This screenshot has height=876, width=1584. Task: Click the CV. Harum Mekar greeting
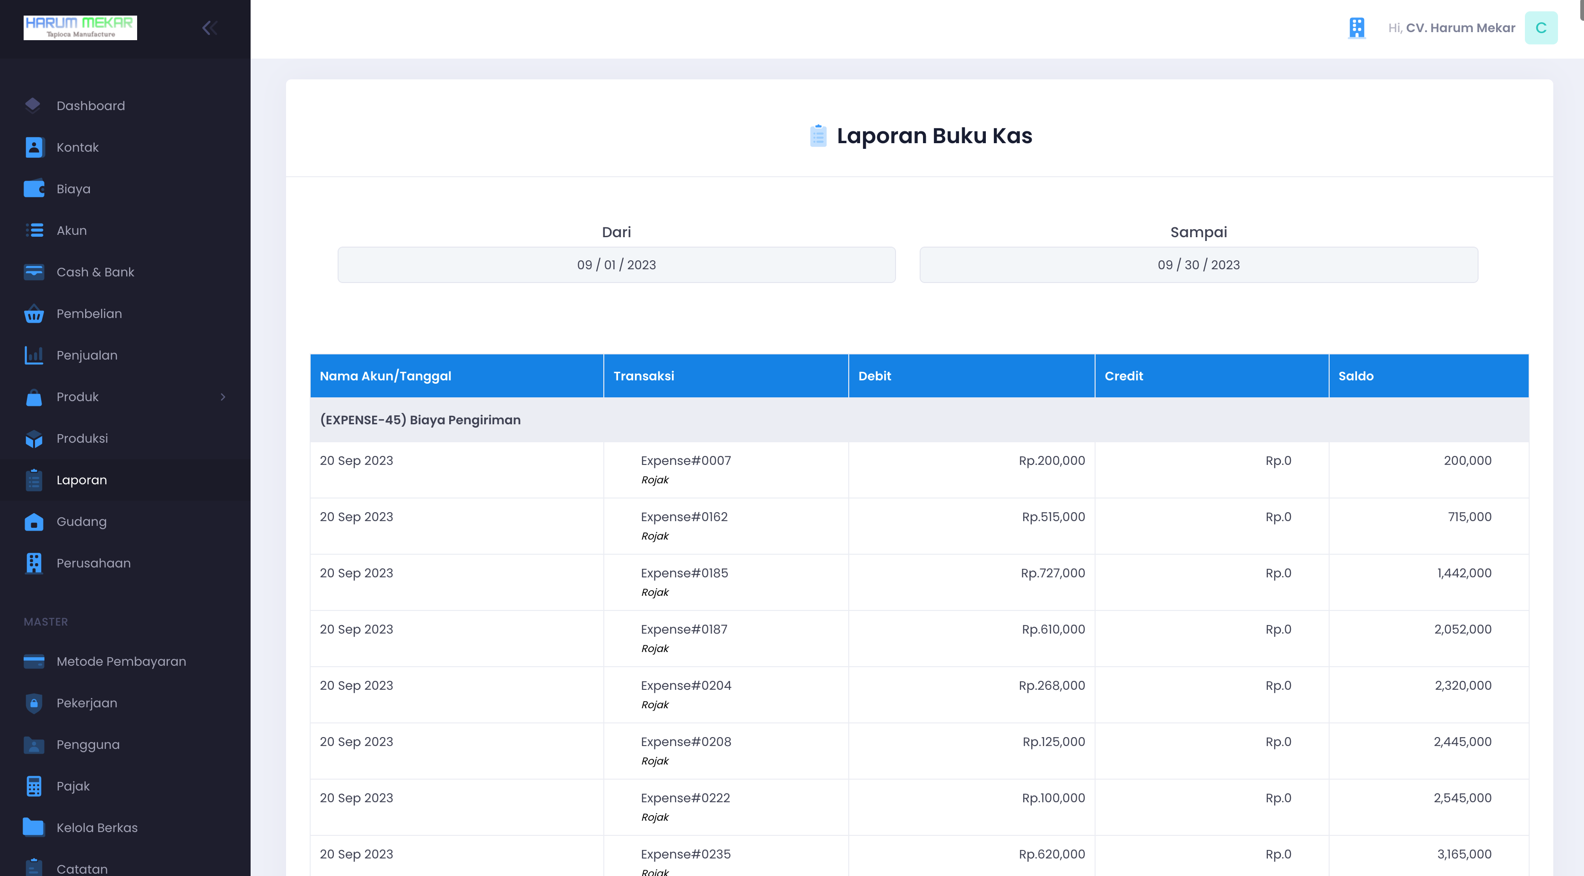(1452, 28)
